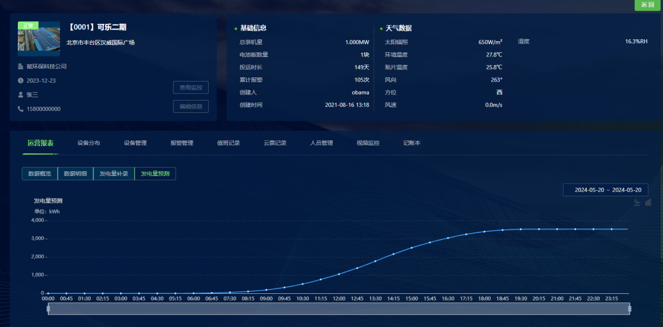Open 查看监控 for the station
Image resolution: width=663 pixels, height=327 pixels.
[x=191, y=88]
